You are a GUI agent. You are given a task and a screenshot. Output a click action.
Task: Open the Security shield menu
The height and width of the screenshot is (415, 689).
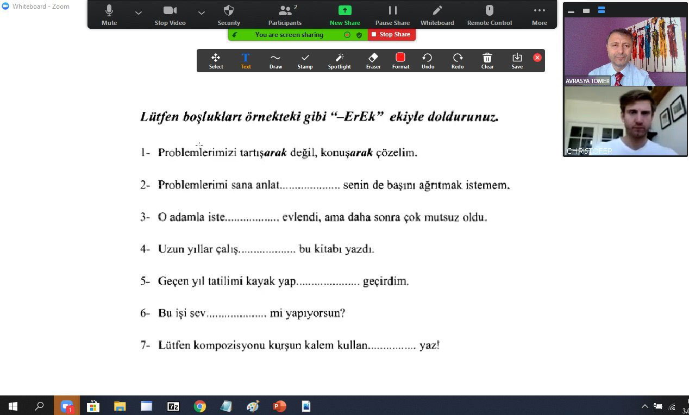pyautogui.click(x=229, y=15)
